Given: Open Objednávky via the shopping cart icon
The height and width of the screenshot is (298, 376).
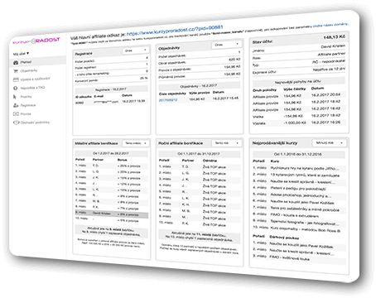Looking at the screenshot, I should (x=16, y=71).
